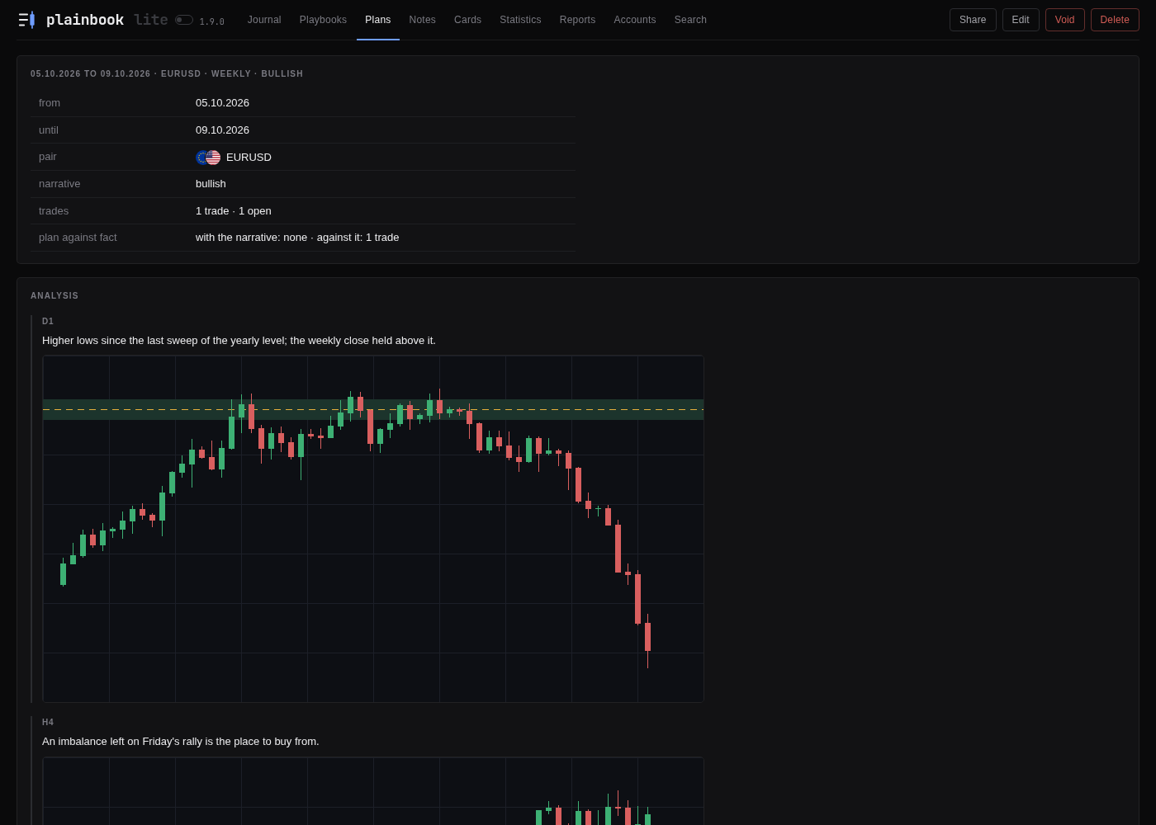The width and height of the screenshot is (1156, 825).
Task: View the Statistics tab
Action: 520,20
